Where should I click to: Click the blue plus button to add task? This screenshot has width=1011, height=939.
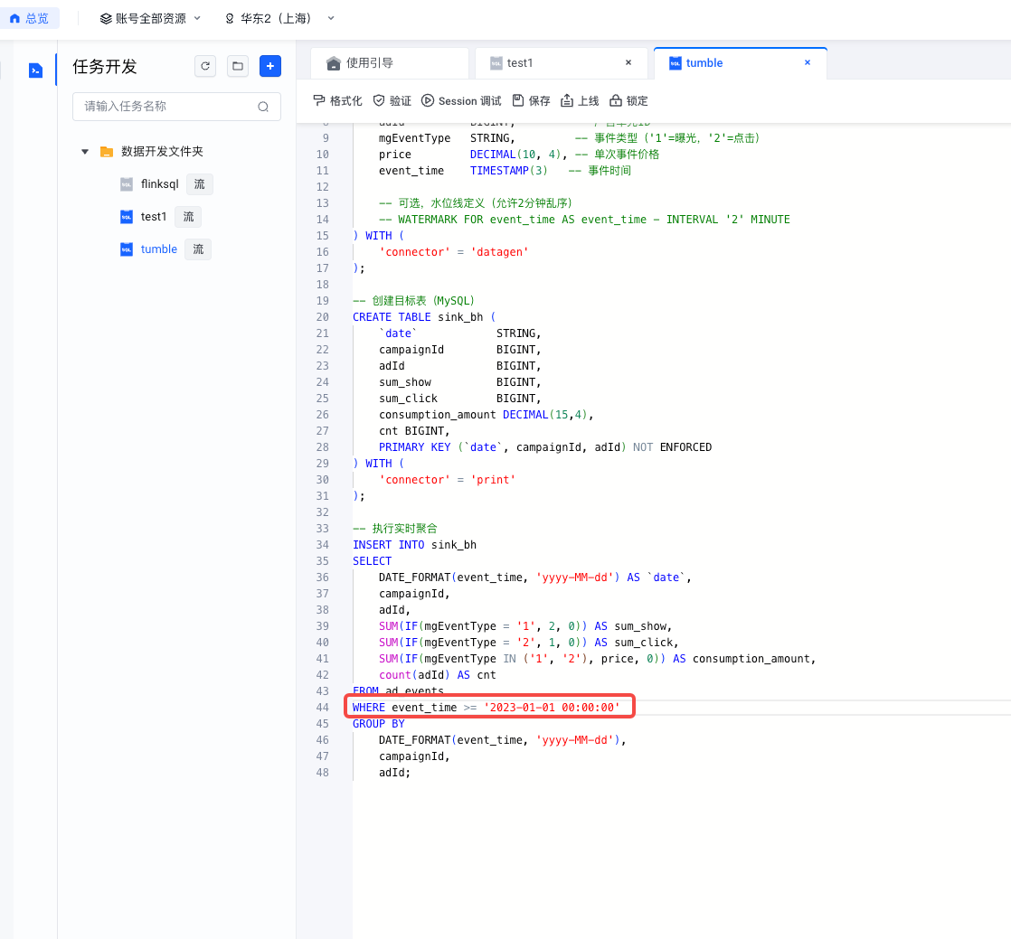click(270, 66)
